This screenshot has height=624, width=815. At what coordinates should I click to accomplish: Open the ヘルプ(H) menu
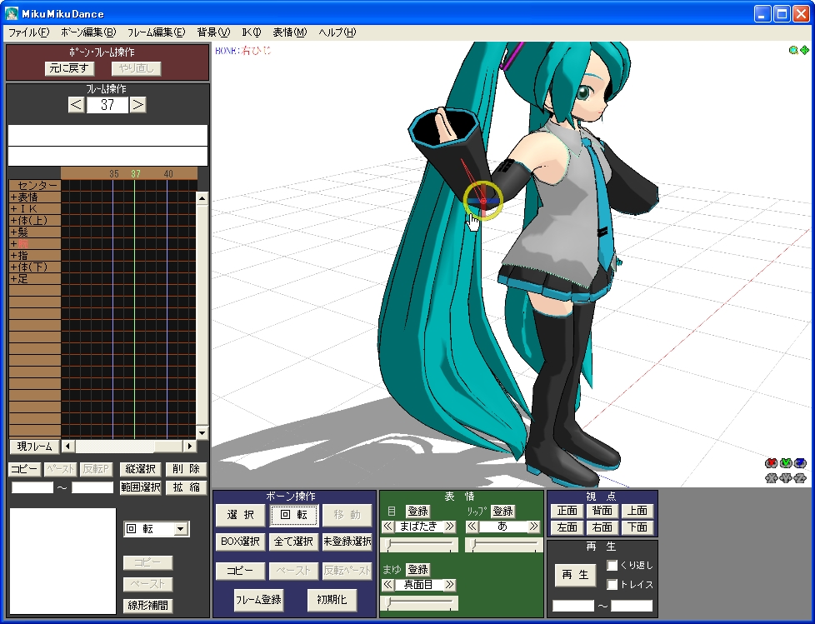point(337,32)
